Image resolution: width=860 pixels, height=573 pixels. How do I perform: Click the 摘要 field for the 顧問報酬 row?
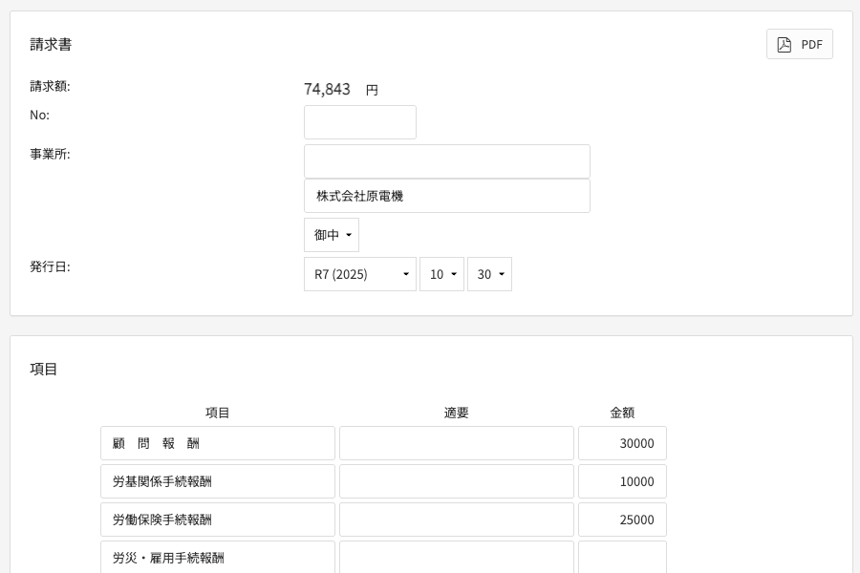coord(456,443)
